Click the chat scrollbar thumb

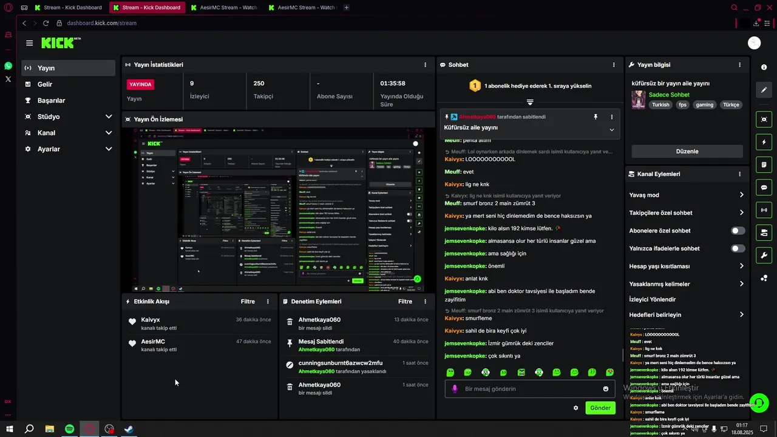tap(623, 354)
